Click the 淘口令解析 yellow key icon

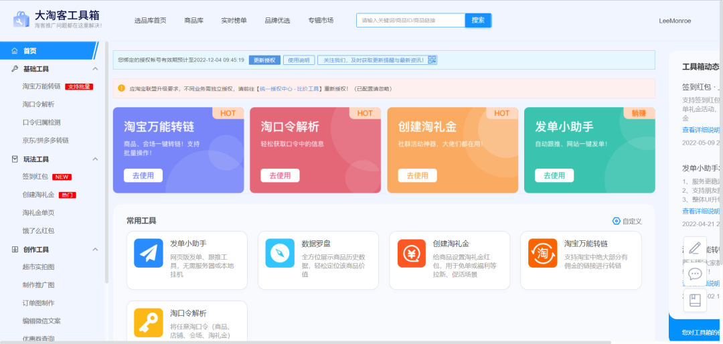pyautogui.click(x=149, y=323)
